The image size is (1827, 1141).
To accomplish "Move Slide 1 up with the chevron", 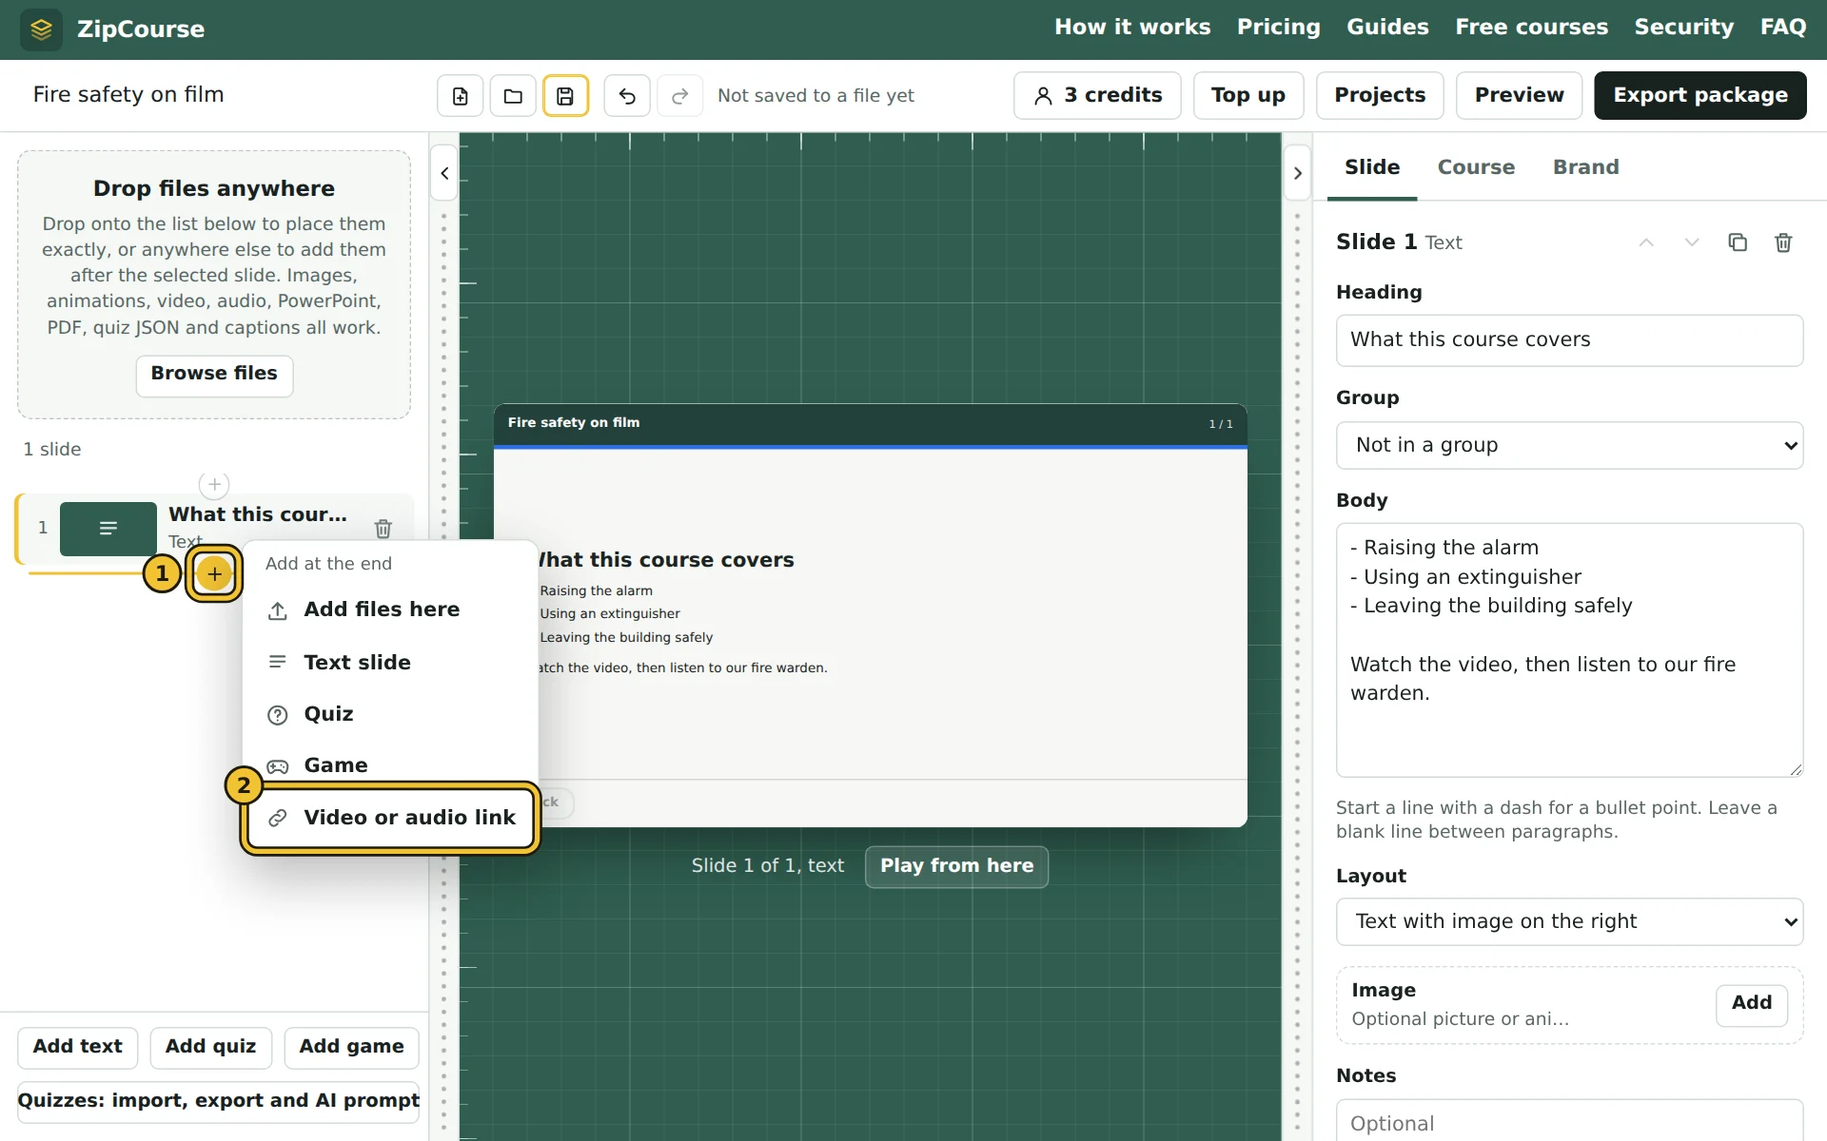I will (x=1646, y=242).
